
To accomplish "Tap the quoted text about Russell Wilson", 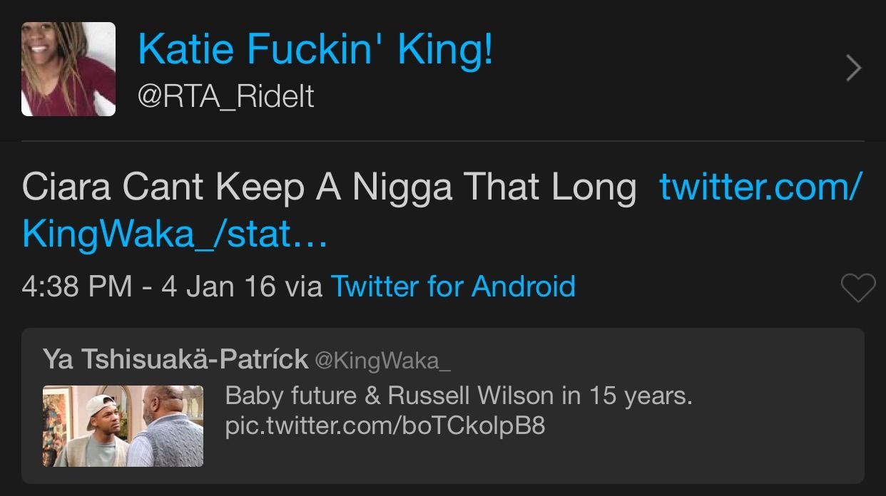I will [x=458, y=396].
